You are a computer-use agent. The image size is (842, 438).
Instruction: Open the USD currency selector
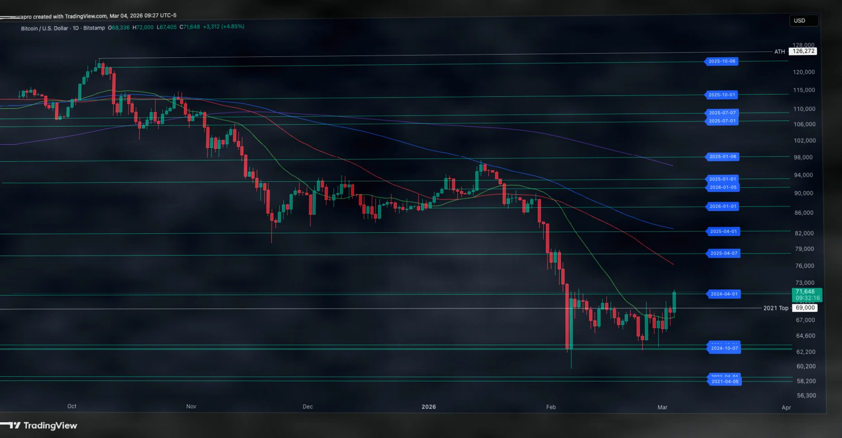[x=804, y=21]
